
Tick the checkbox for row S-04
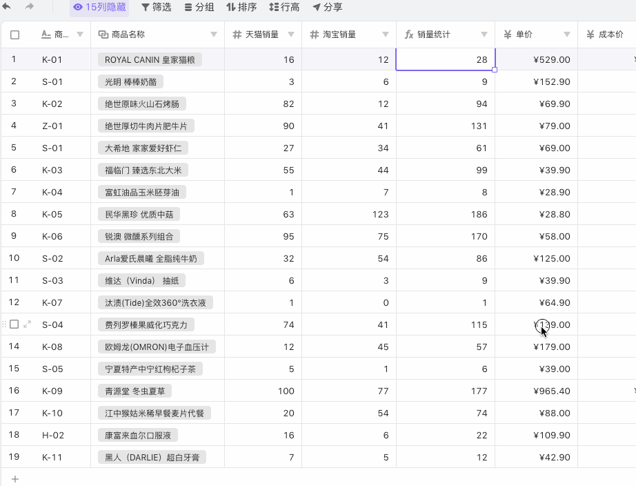coord(14,324)
